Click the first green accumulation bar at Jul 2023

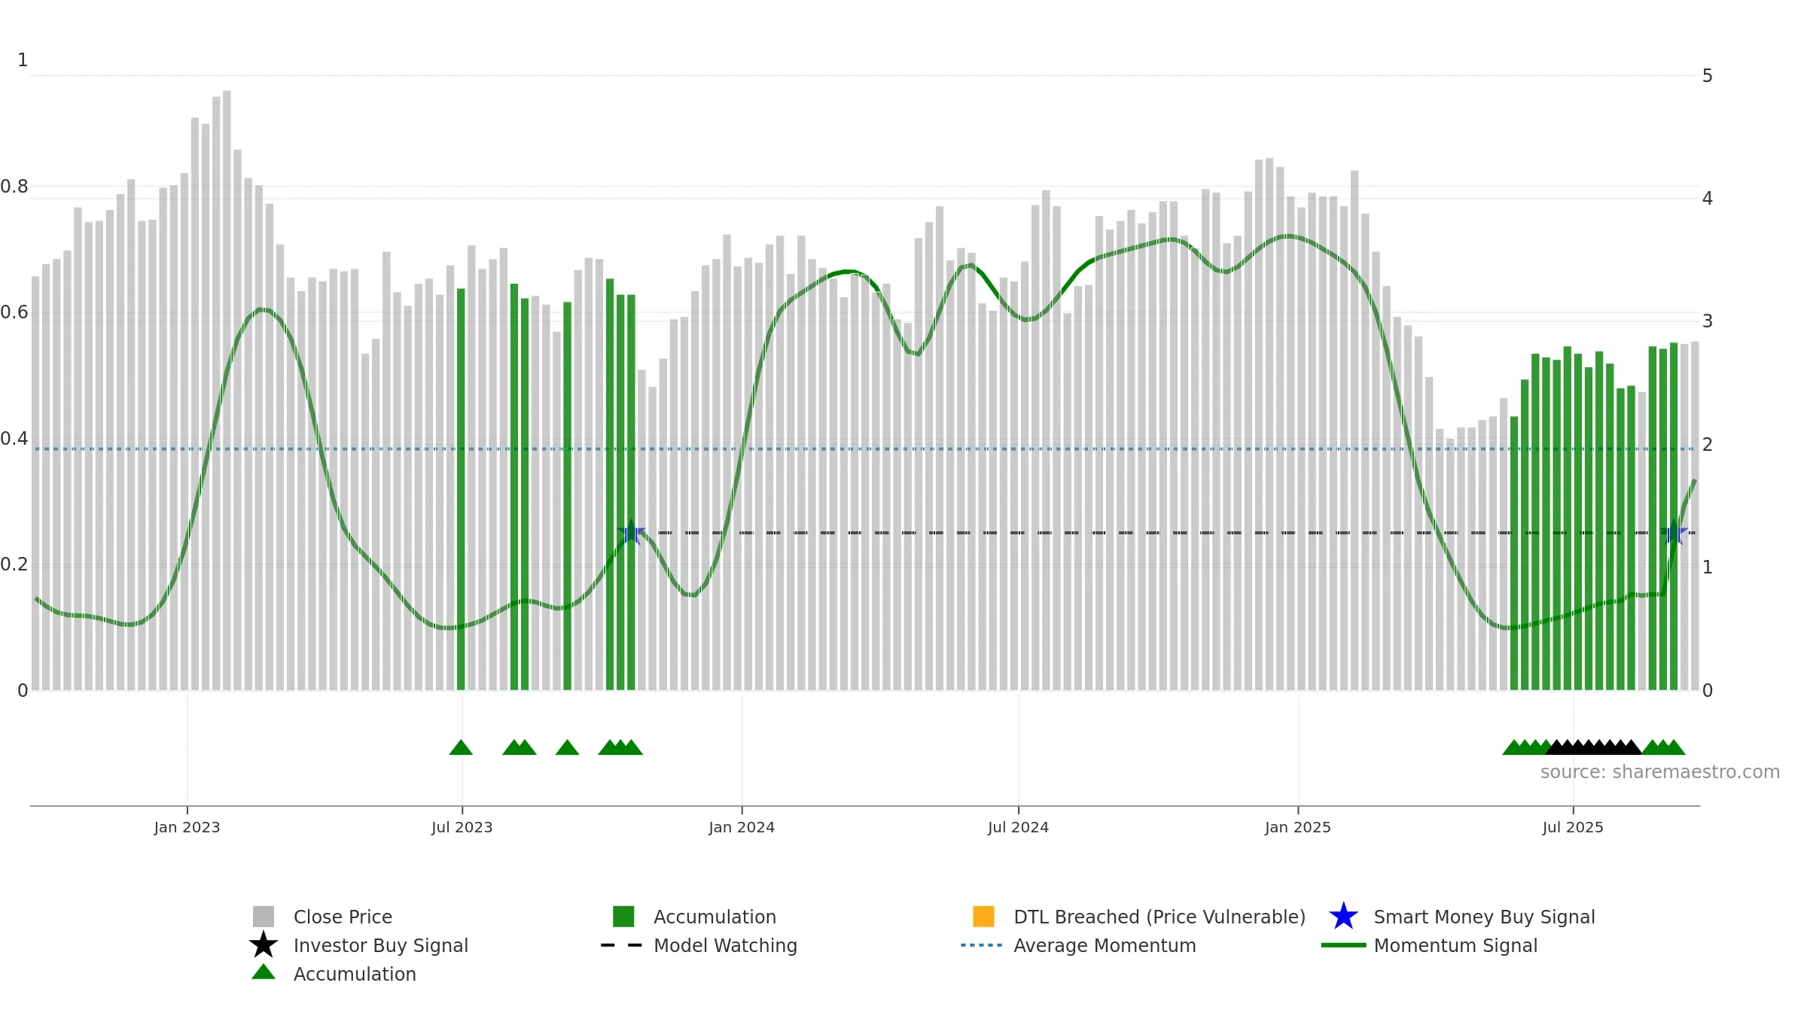pos(461,489)
